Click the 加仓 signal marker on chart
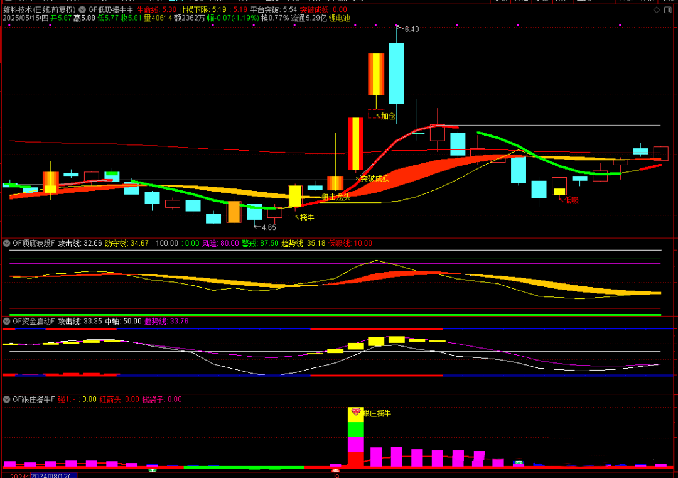 click(388, 116)
